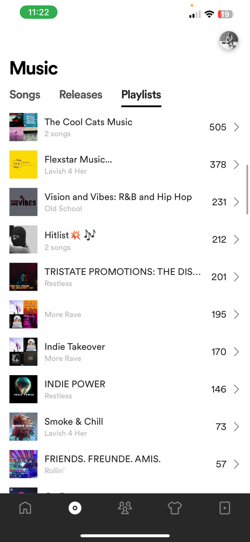Open the profile avatar at top right
Image resolution: width=250 pixels, height=542 pixels.
tap(229, 41)
